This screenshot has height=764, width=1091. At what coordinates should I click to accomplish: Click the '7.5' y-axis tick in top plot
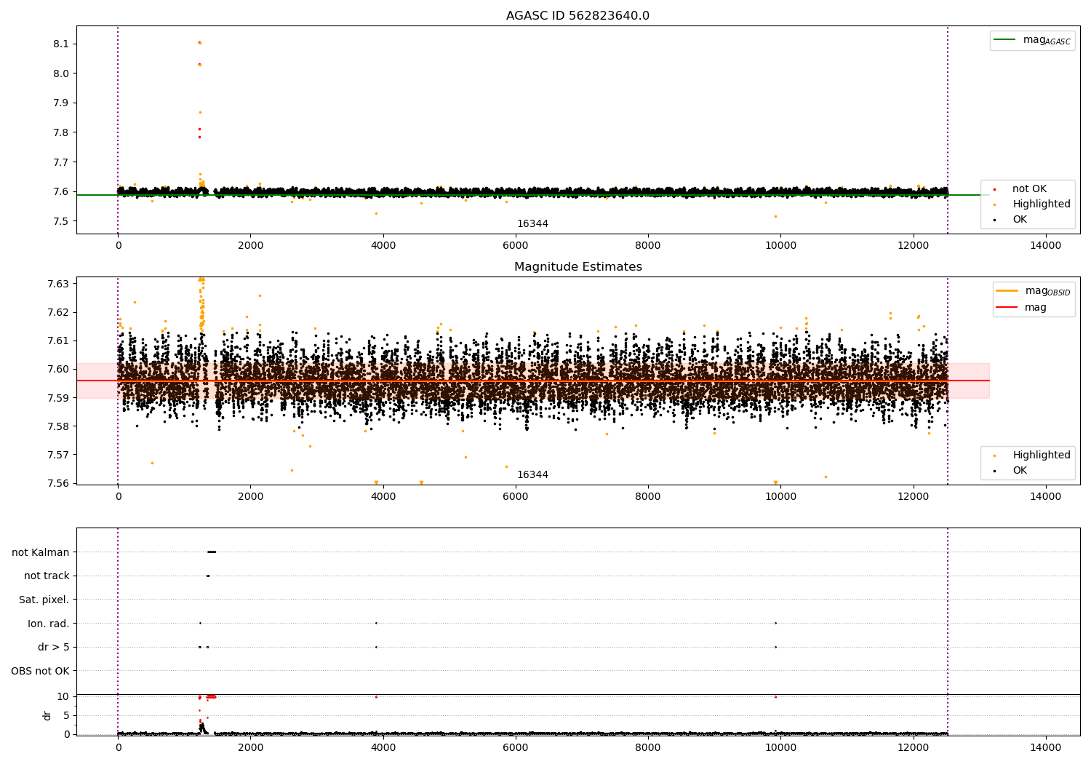pos(61,221)
